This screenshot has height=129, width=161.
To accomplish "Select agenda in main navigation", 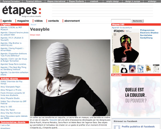I will tap(7, 21).
